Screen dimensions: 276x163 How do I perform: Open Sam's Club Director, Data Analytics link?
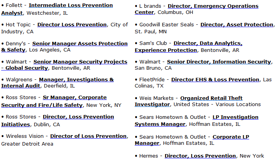[x=208, y=43]
